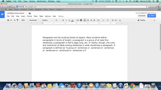Increase indent of the paragraph
This screenshot has height=90, width=161.
pyautogui.click(x=116, y=20)
